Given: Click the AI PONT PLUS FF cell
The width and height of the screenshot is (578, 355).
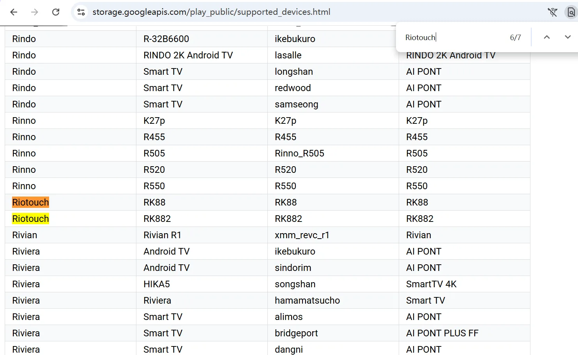Looking at the screenshot, I should (x=465, y=333).
